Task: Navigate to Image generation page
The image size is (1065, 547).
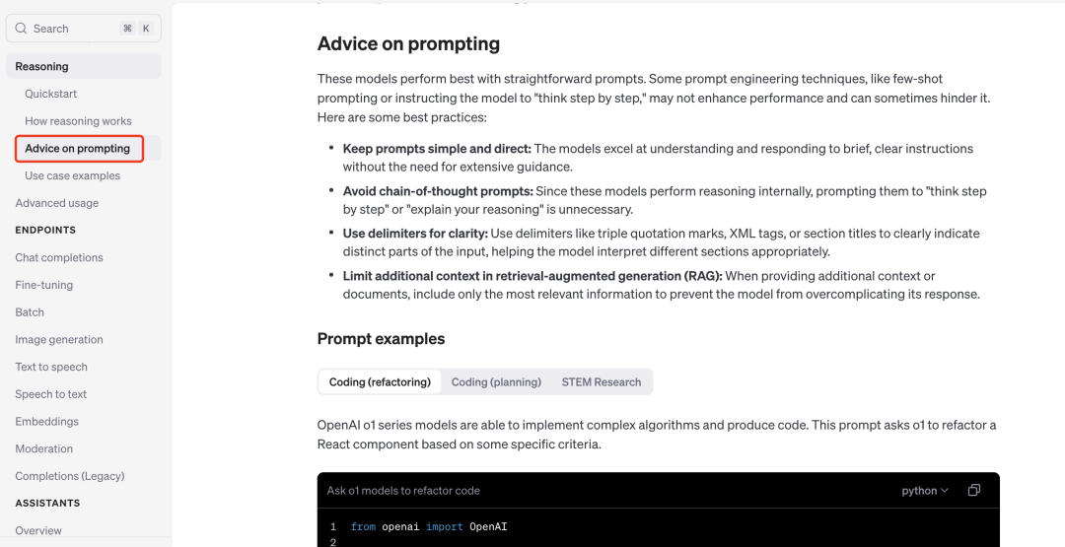Action: click(x=59, y=339)
